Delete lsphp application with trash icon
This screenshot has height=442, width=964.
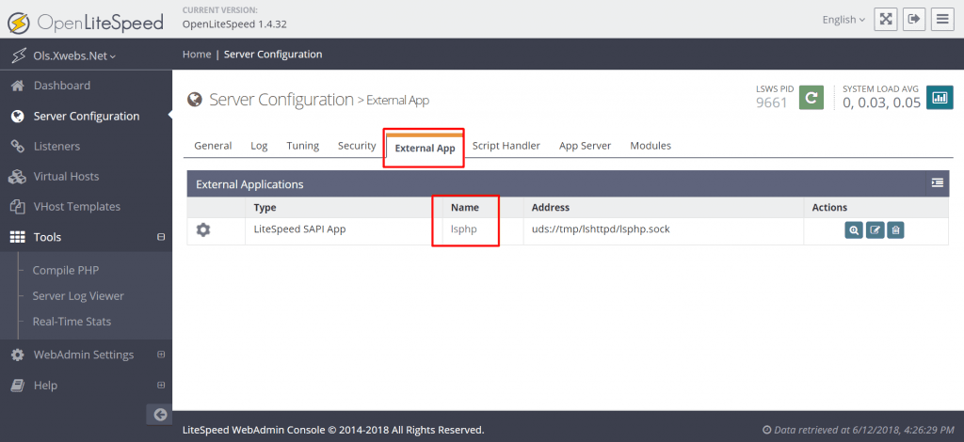pyautogui.click(x=896, y=230)
